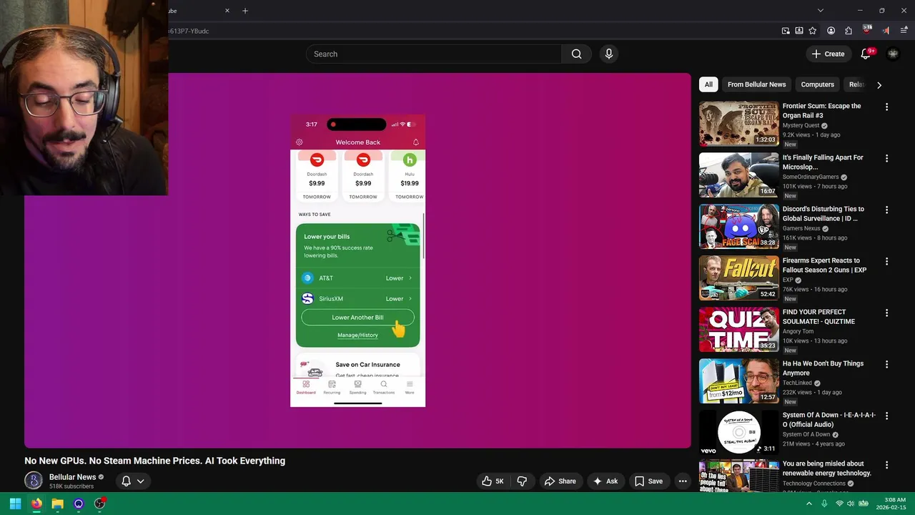Click the YouTube search magnifier button

pos(576,54)
